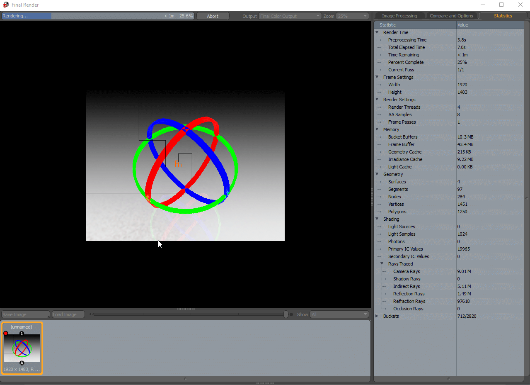Select the Frame Buffer row
The height and width of the screenshot is (385, 530).
point(449,144)
